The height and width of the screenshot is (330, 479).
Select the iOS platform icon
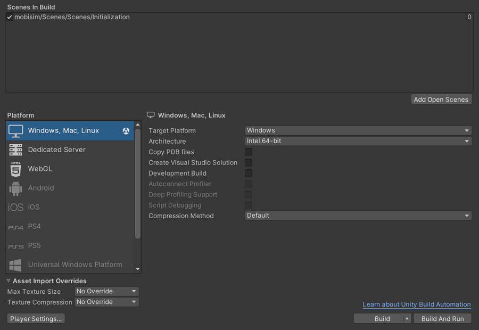(15, 207)
